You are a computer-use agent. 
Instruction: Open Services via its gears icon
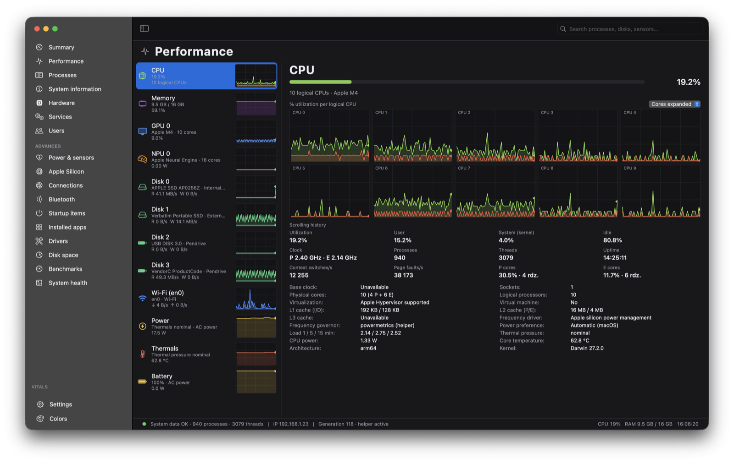click(39, 117)
